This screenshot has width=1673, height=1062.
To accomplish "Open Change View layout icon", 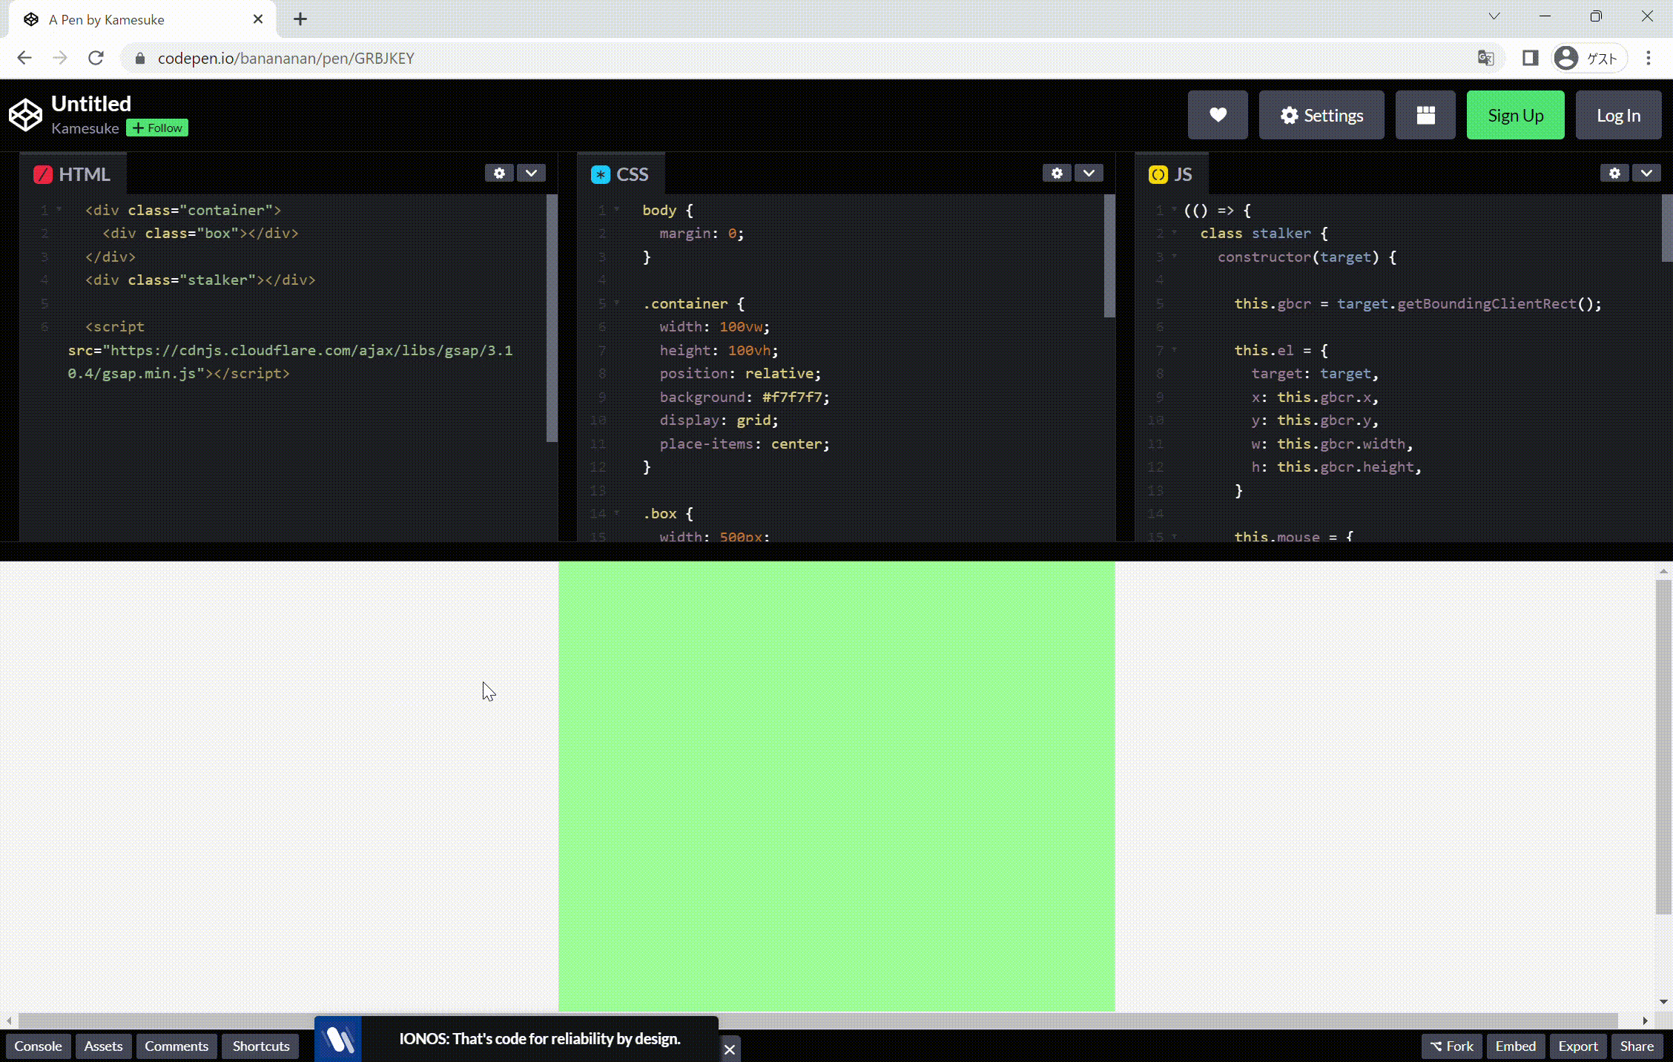I will tap(1425, 115).
